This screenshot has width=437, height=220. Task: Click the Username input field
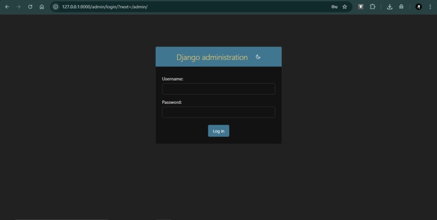pyautogui.click(x=218, y=89)
